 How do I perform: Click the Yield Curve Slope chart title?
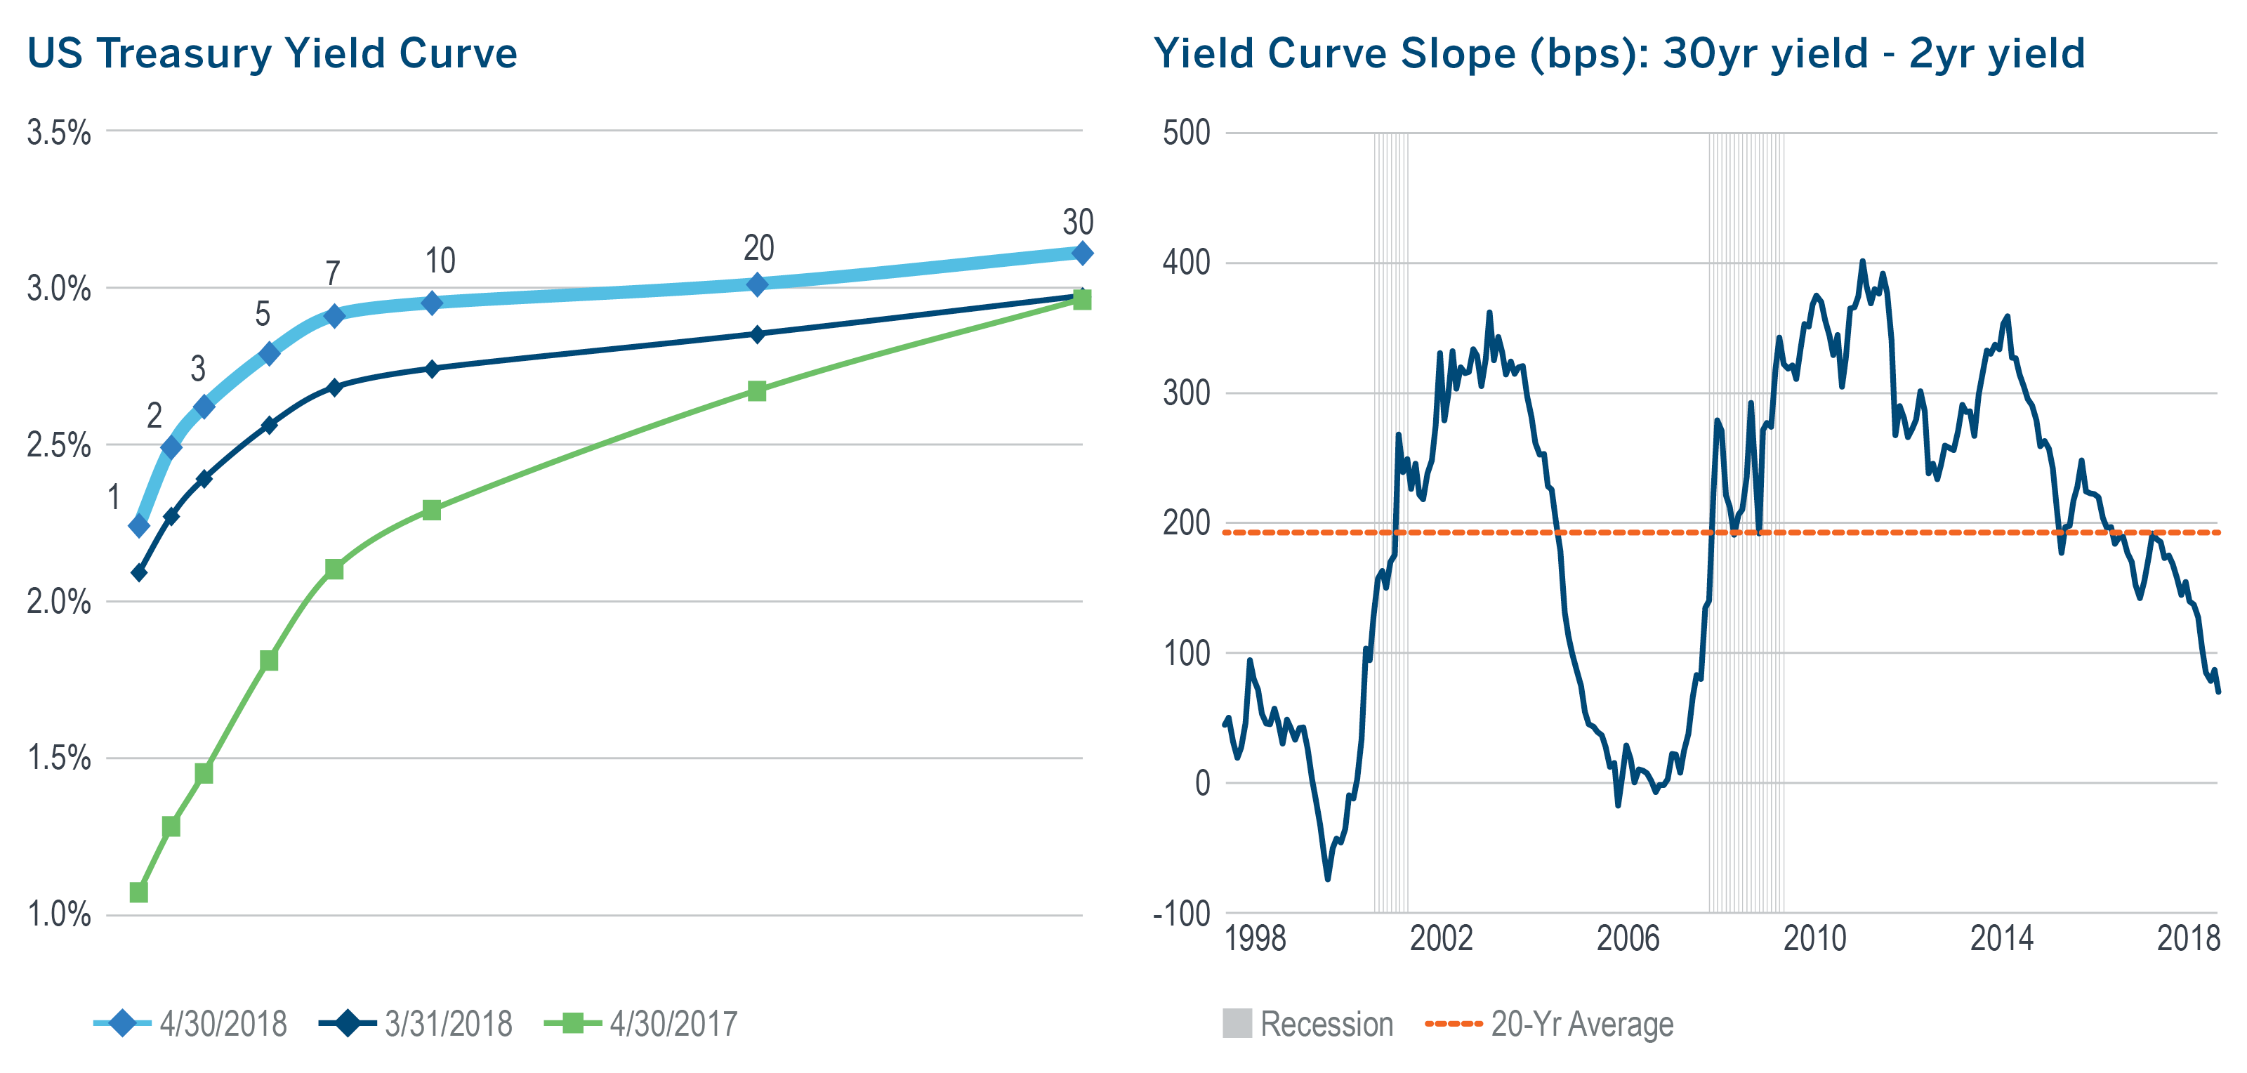(1619, 54)
